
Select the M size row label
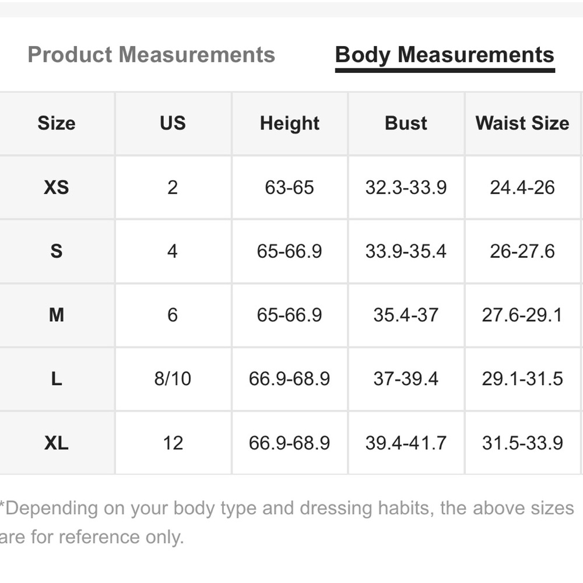(57, 315)
